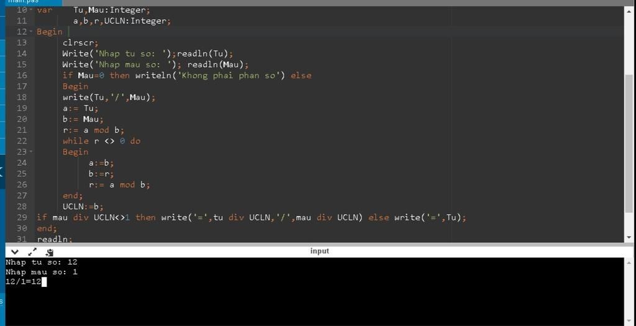Click the editor scrollbar down arrow
The height and width of the screenshot is (326, 636).
[x=629, y=238]
